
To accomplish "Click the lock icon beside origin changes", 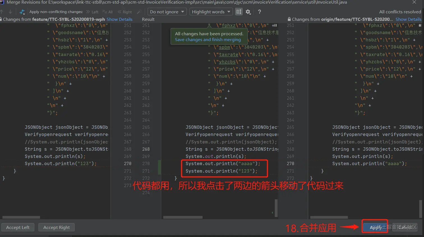I will (x=289, y=19).
